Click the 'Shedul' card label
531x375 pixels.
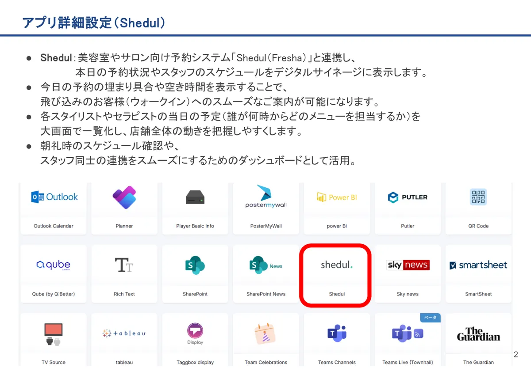pos(337,294)
